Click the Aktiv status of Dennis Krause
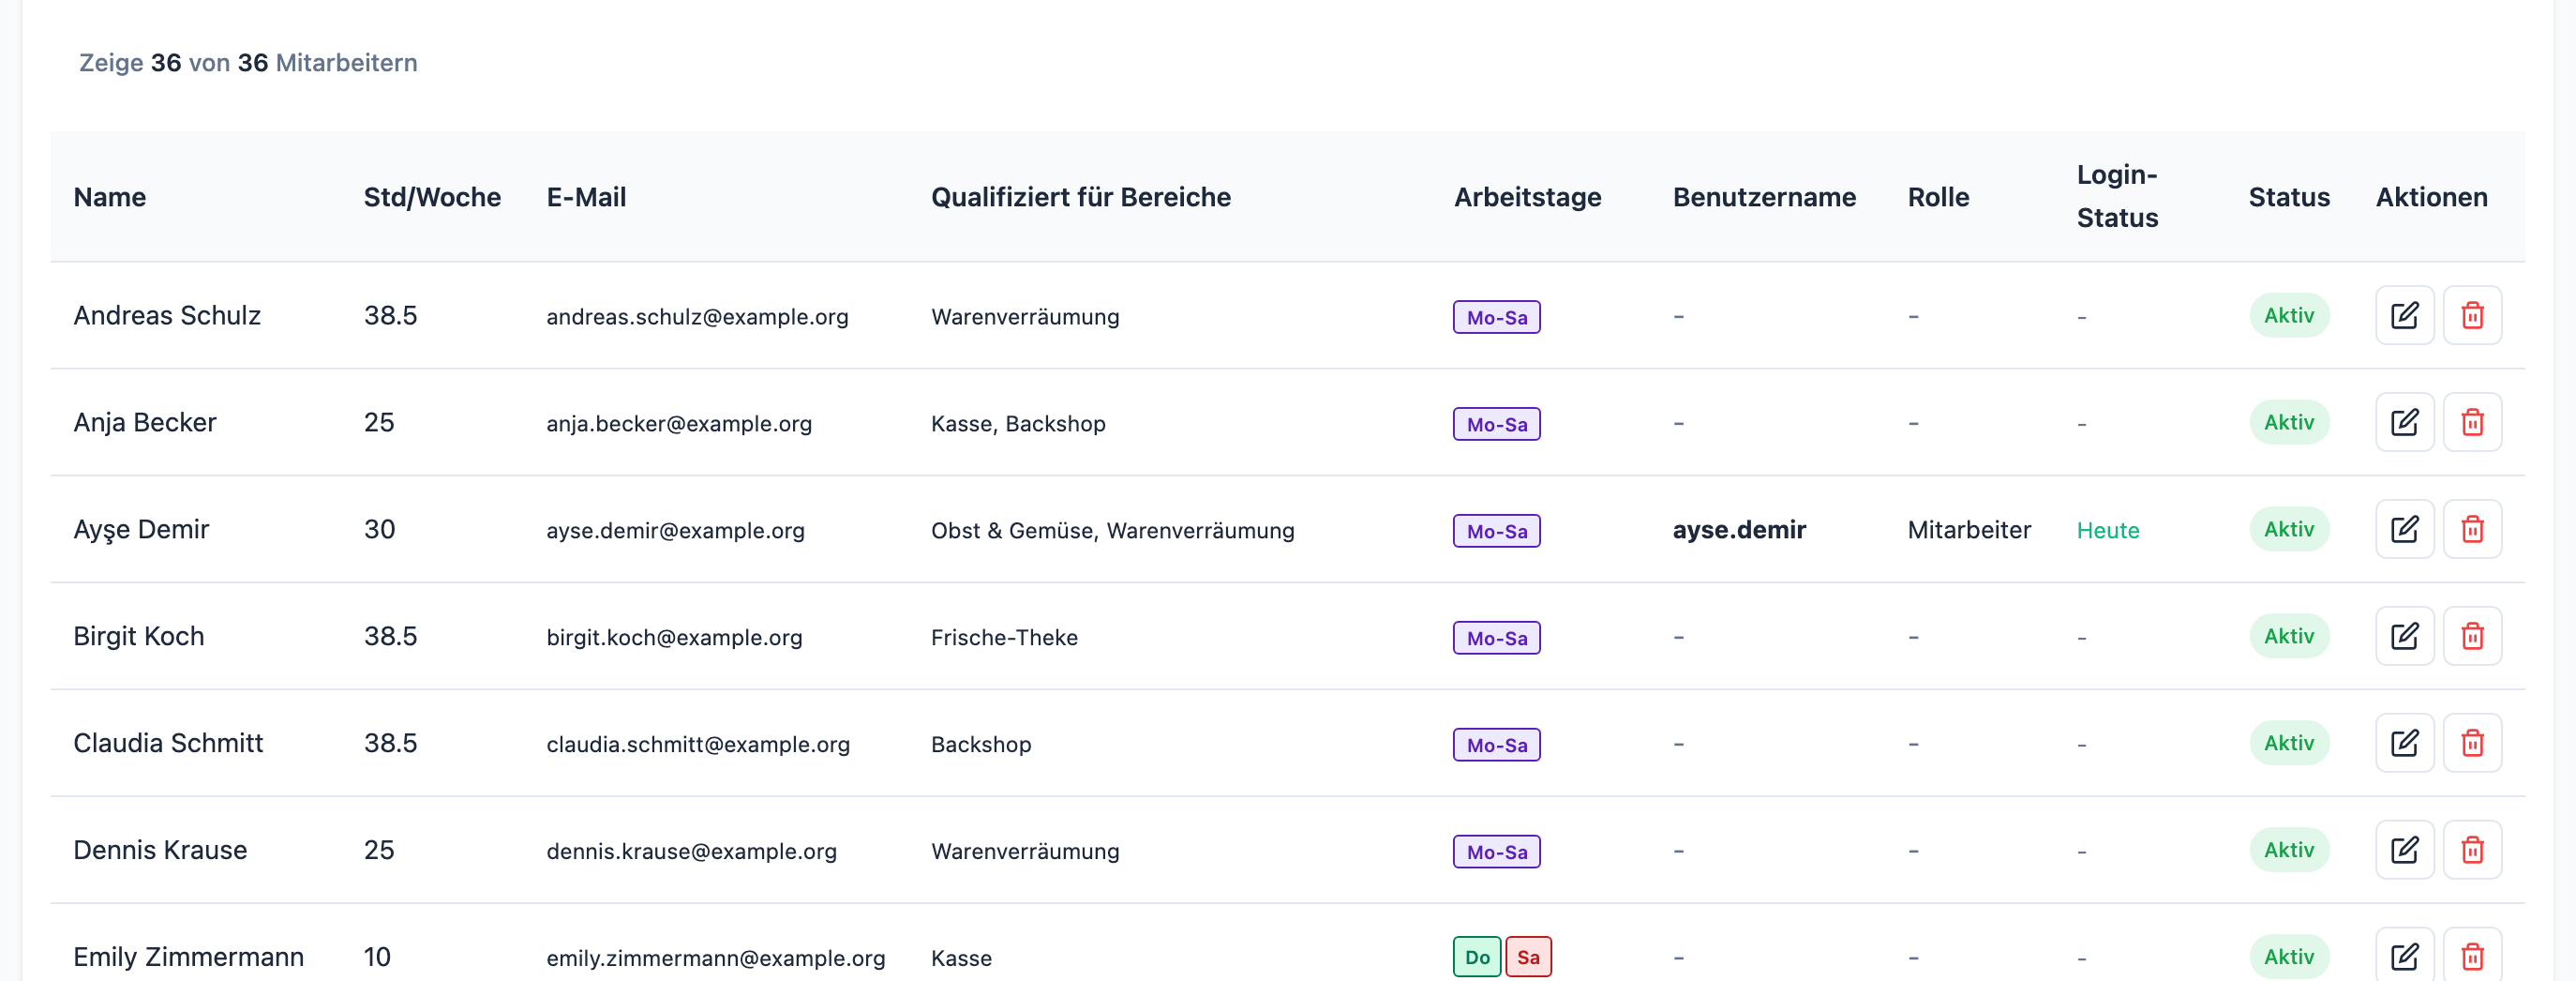Screen dimensions: 2576x981 (x=2289, y=850)
